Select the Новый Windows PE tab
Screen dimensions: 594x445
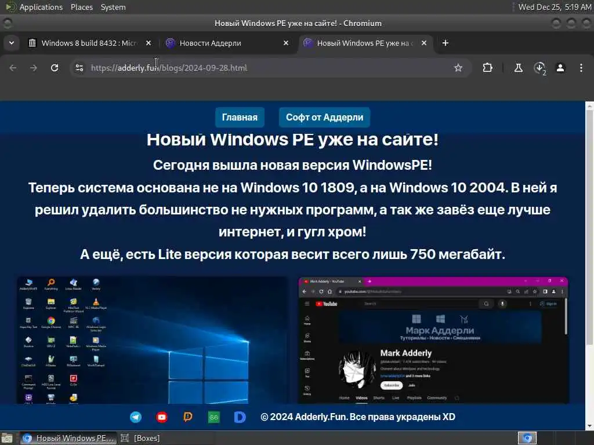(x=365, y=43)
